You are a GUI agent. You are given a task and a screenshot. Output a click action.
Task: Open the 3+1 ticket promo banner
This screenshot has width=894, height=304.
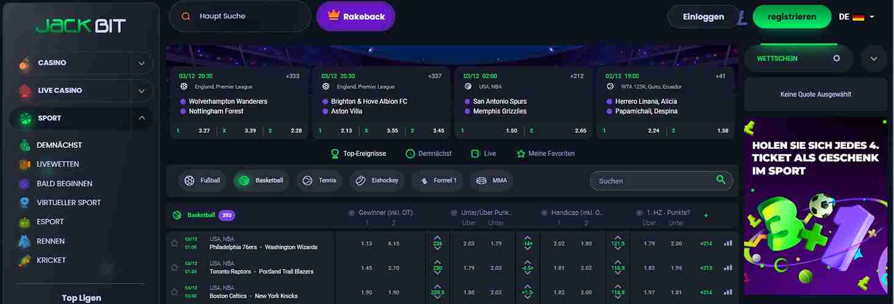pyautogui.click(x=815, y=208)
